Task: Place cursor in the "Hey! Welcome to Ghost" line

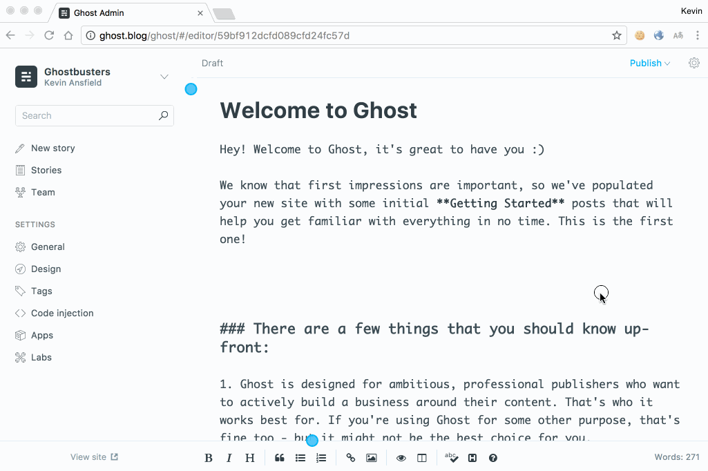Action: (382, 149)
